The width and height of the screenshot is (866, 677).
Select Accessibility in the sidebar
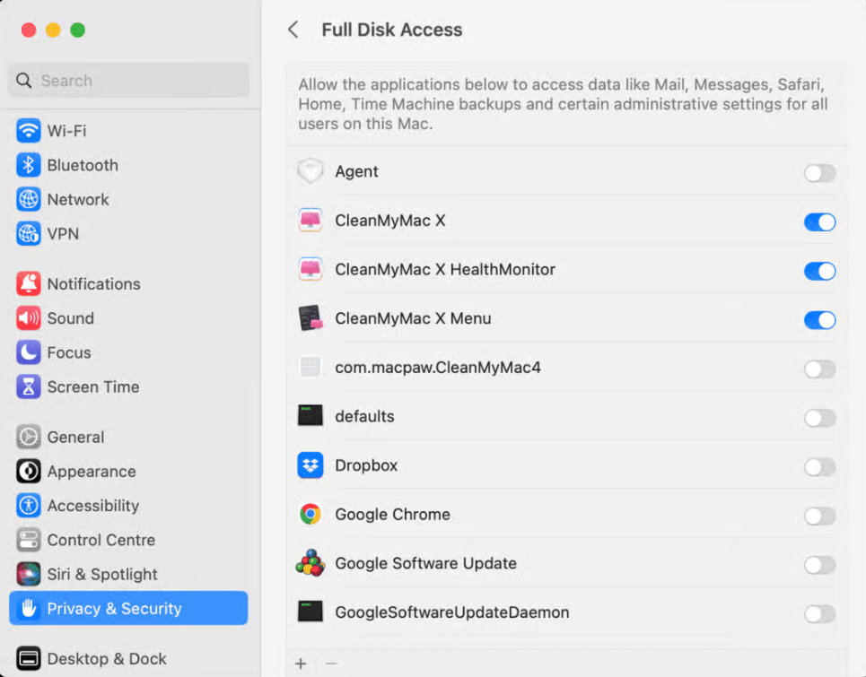tap(92, 506)
